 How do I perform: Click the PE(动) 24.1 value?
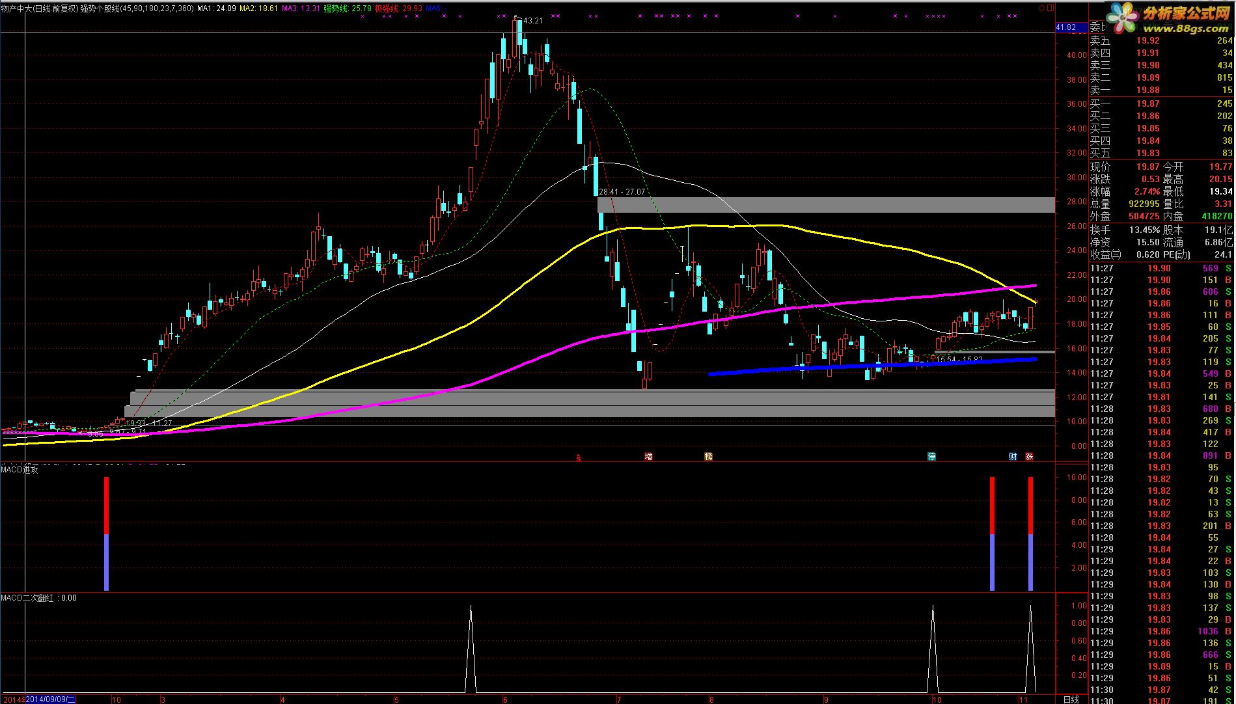pyautogui.click(x=1224, y=254)
